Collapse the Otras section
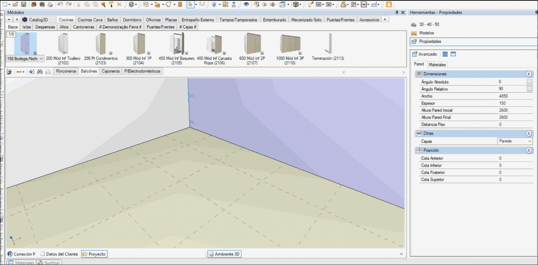Viewport: 538px width, 265px height. 529,133
